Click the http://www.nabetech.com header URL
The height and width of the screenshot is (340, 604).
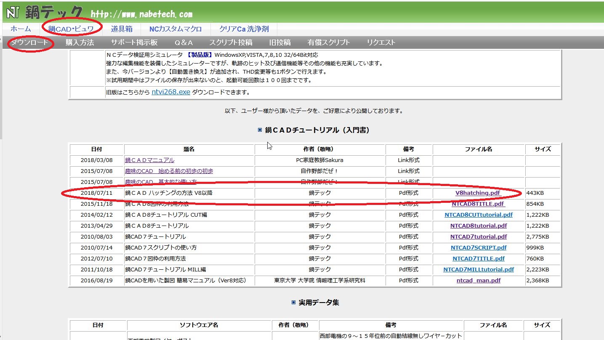pos(141,14)
